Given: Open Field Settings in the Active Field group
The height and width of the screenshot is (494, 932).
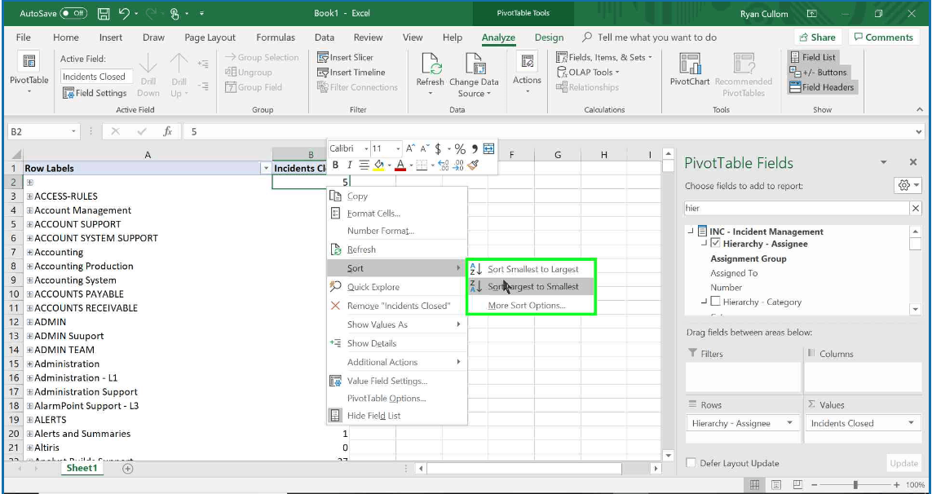Looking at the screenshot, I should [x=95, y=93].
